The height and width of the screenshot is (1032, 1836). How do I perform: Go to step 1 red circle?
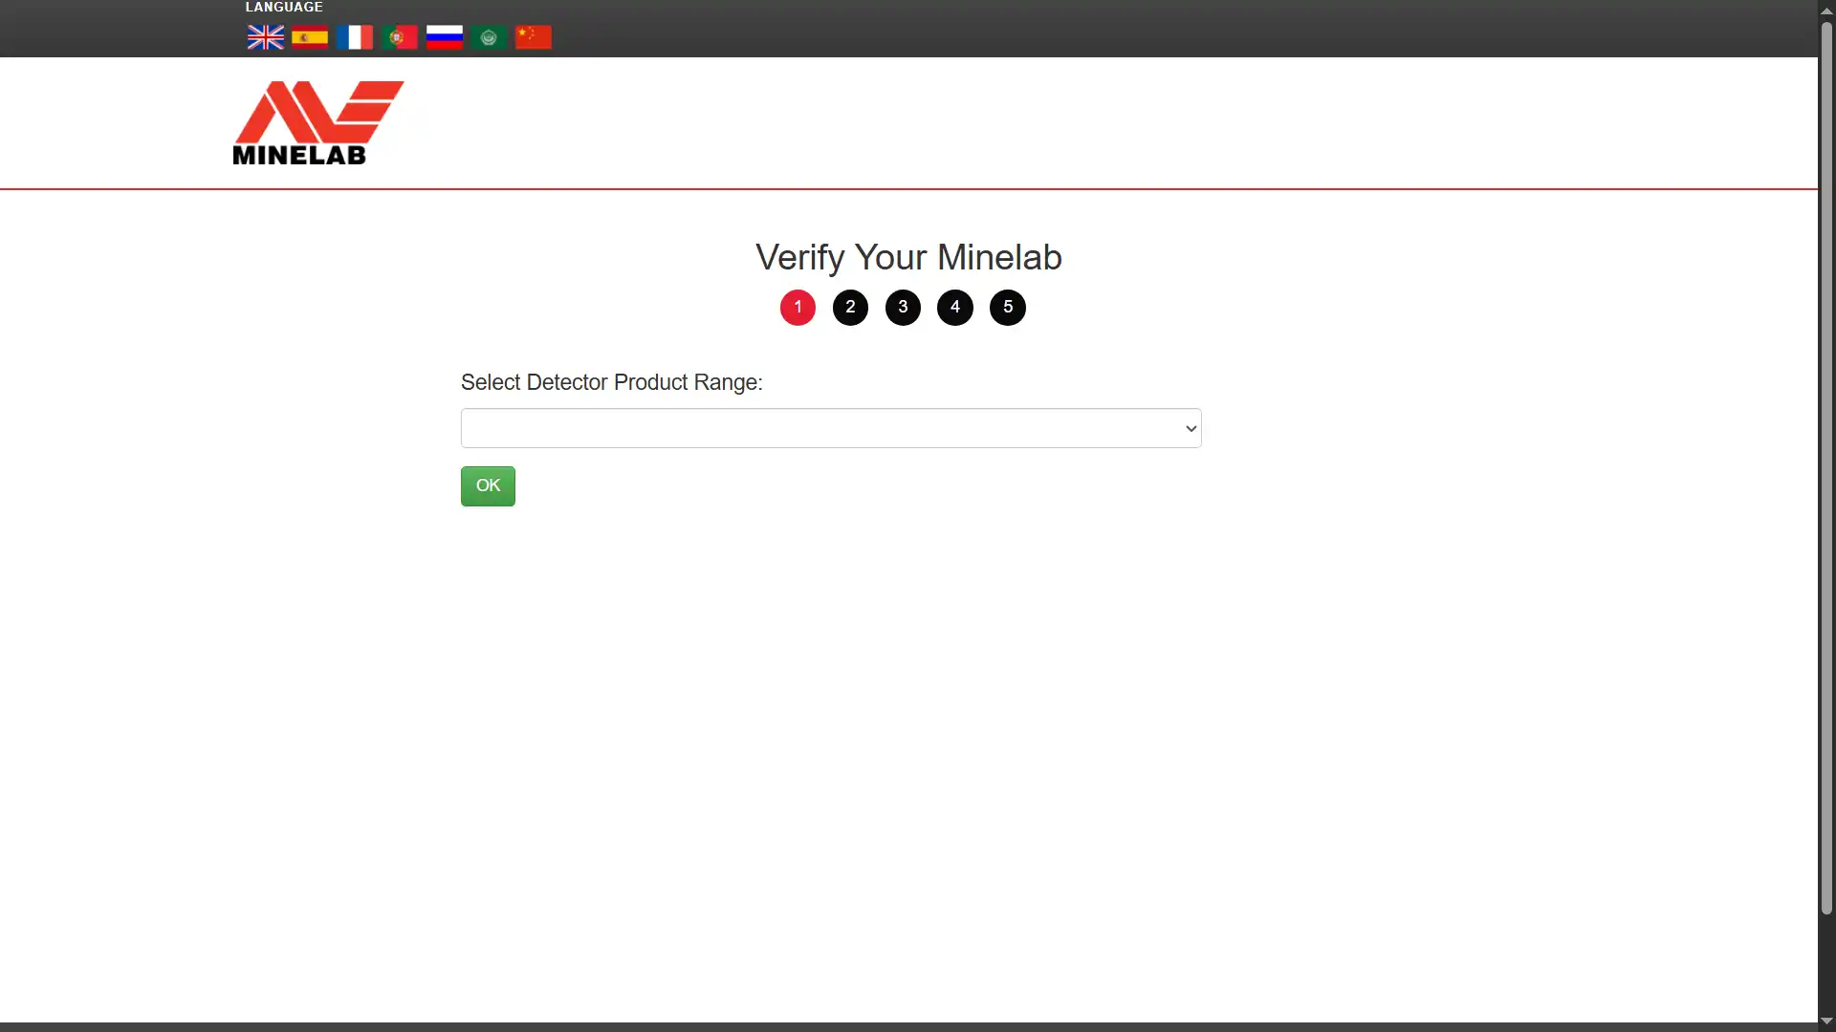click(798, 308)
